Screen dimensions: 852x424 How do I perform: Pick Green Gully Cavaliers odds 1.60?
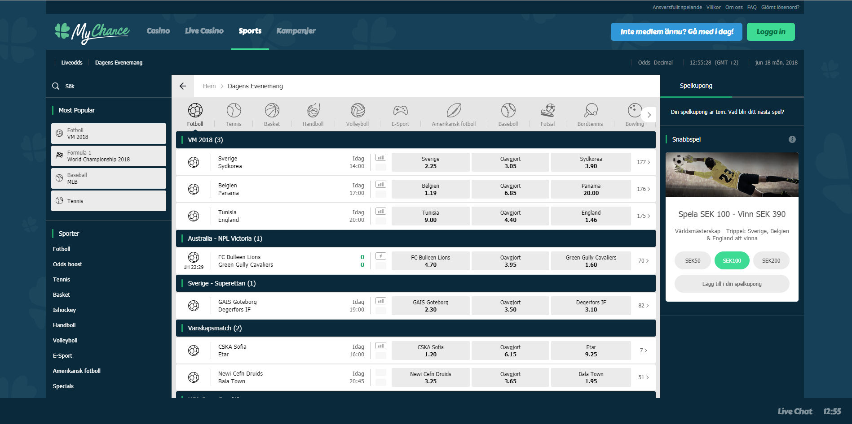coord(591,261)
